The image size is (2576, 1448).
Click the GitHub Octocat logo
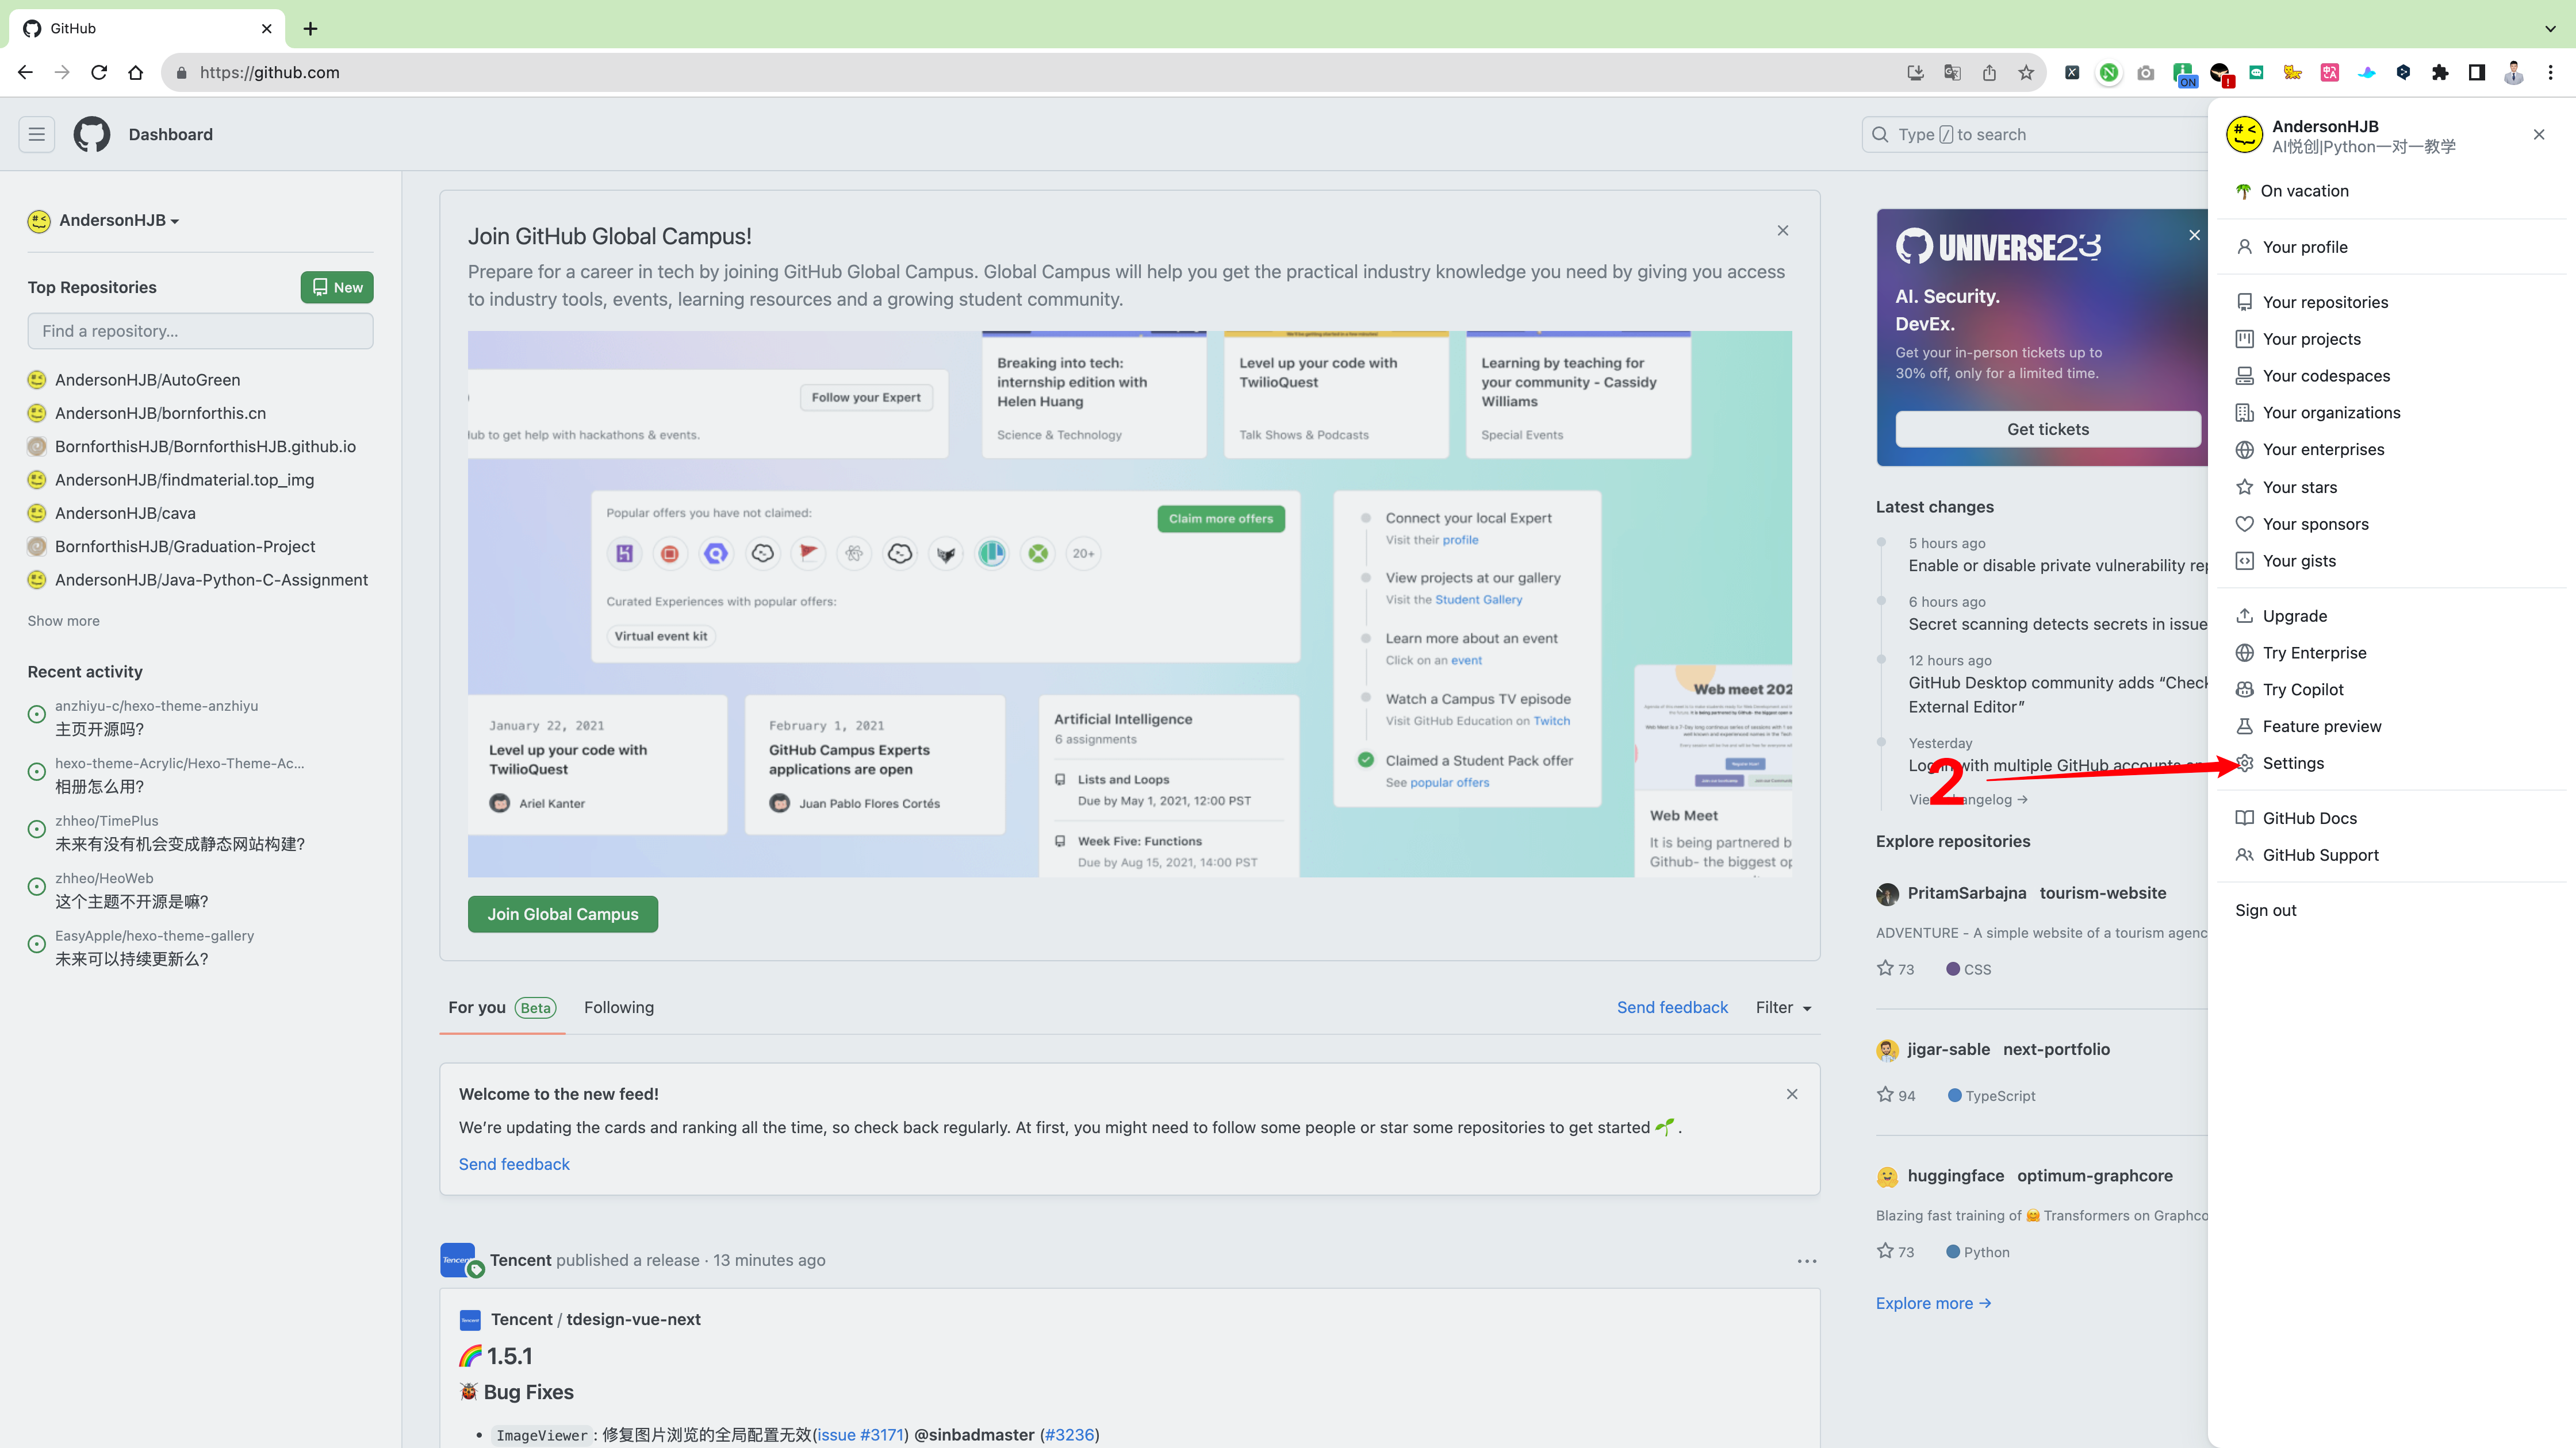pyautogui.click(x=92, y=134)
